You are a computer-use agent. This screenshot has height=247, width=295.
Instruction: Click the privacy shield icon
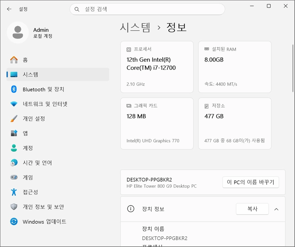click(14, 206)
